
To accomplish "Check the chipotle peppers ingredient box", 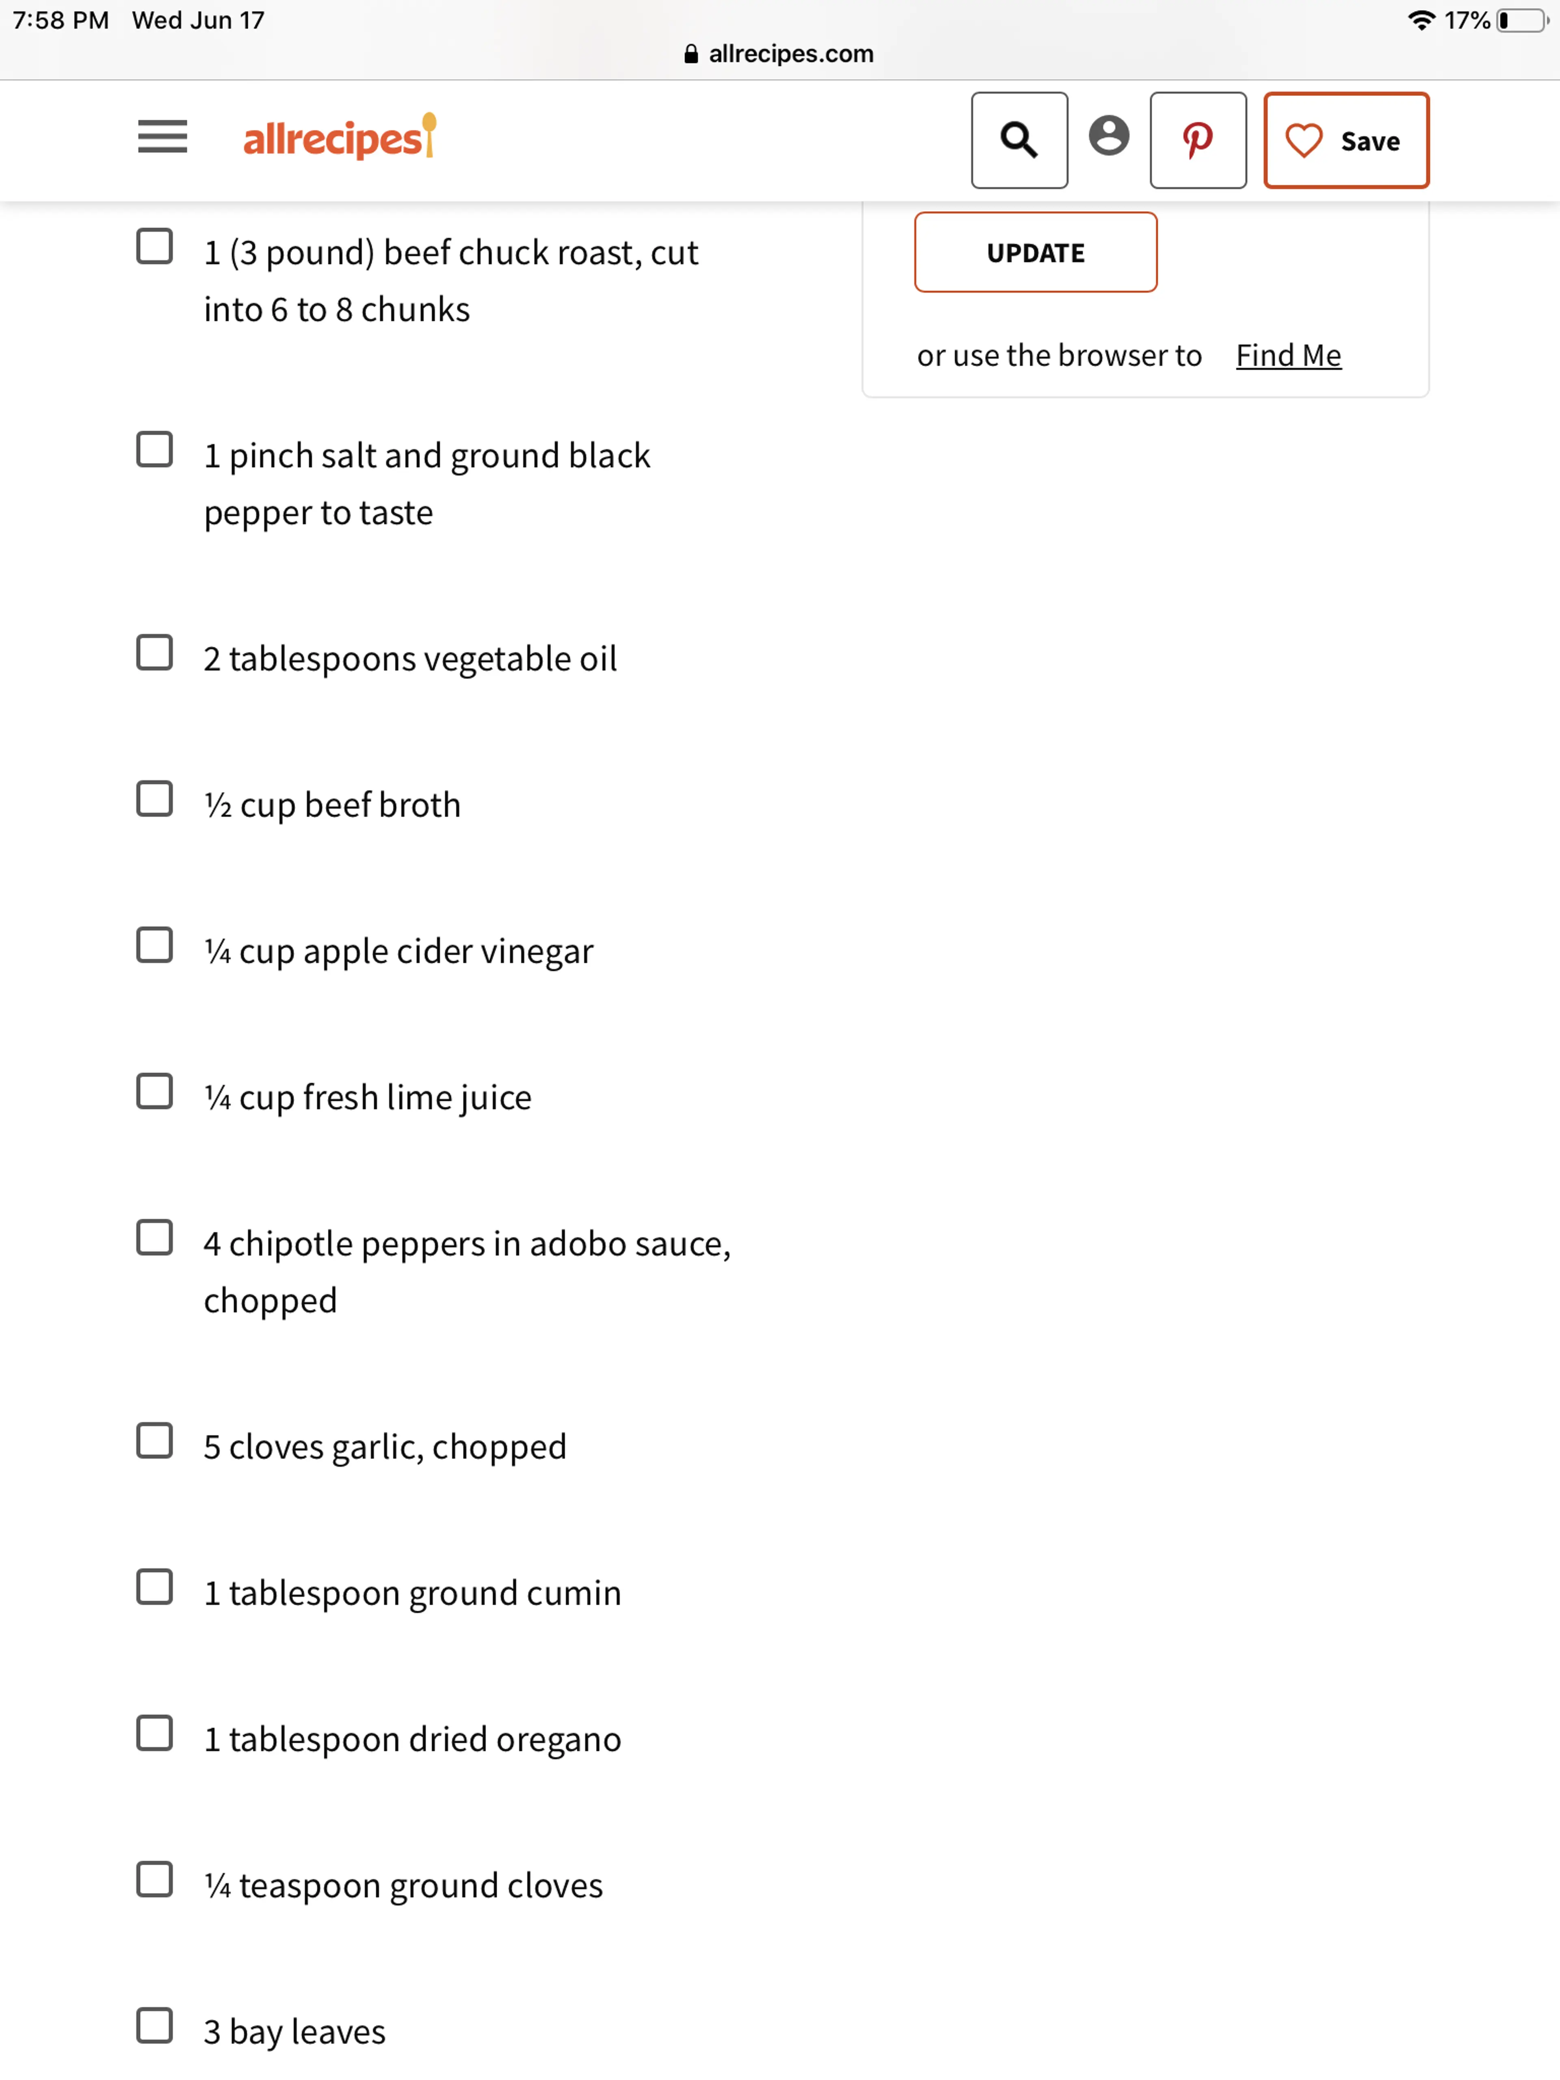I will click(x=154, y=1238).
